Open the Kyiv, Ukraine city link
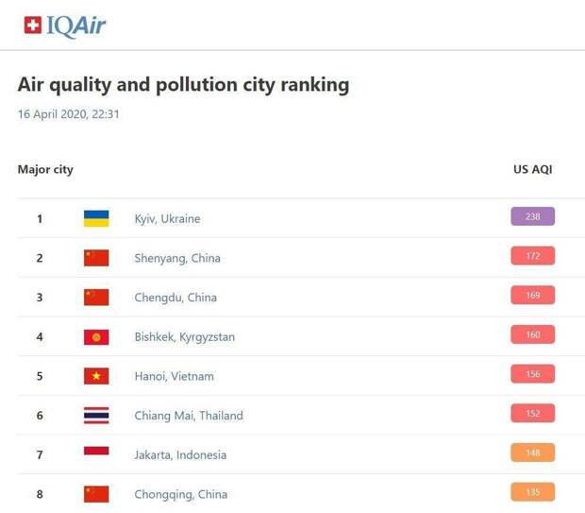Image resolution: width=585 pixels, height=513 pixels. click(x=168, y=219)
